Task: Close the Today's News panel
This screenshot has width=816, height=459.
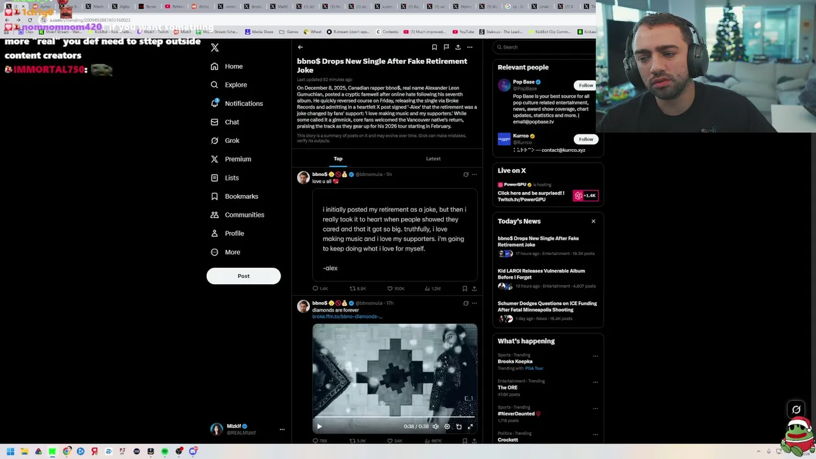Action: click(594, 221)
